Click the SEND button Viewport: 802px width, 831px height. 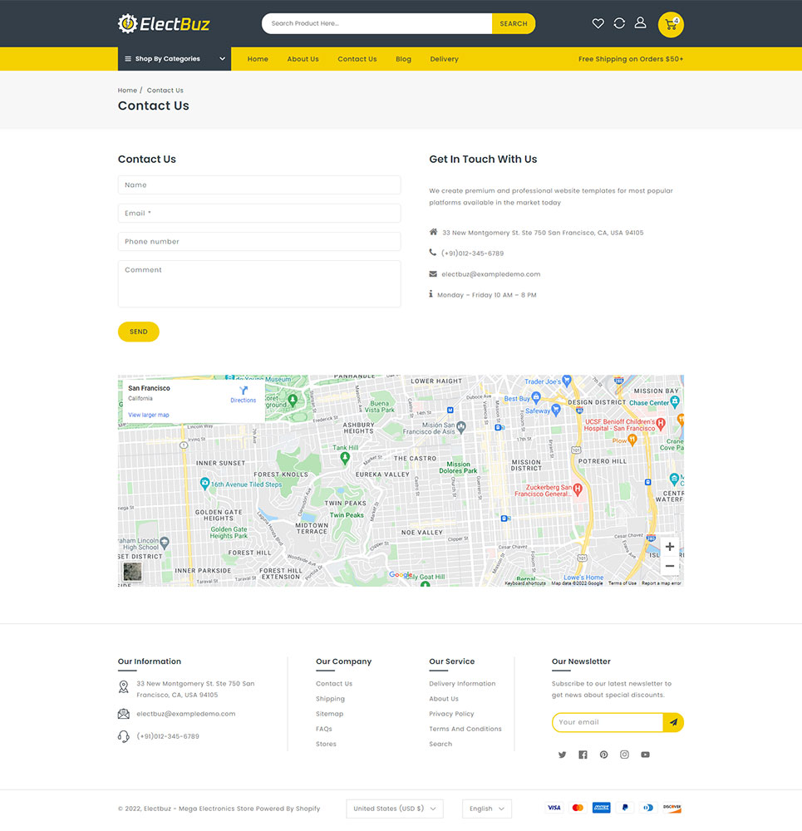(138, 332)
